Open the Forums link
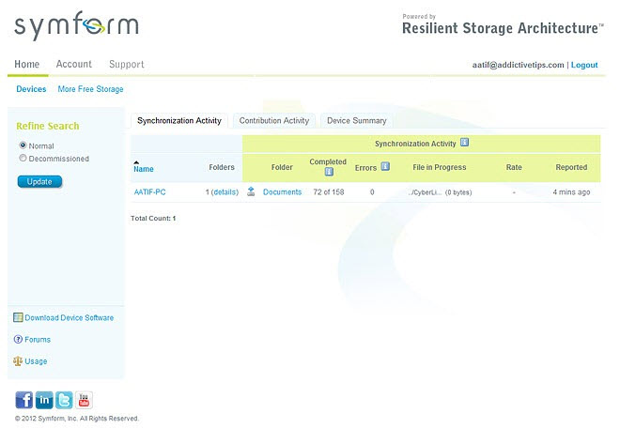Screen dimensions: 620x428 (x=38, y=340)
